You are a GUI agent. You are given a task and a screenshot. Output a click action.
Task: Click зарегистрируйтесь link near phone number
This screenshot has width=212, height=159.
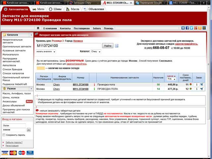point(186,44)
